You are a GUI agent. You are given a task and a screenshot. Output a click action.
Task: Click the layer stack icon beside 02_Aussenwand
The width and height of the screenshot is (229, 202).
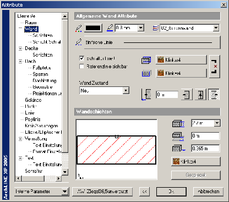(156, 28)
